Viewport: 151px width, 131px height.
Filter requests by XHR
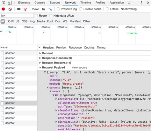[x=11, y=21]
